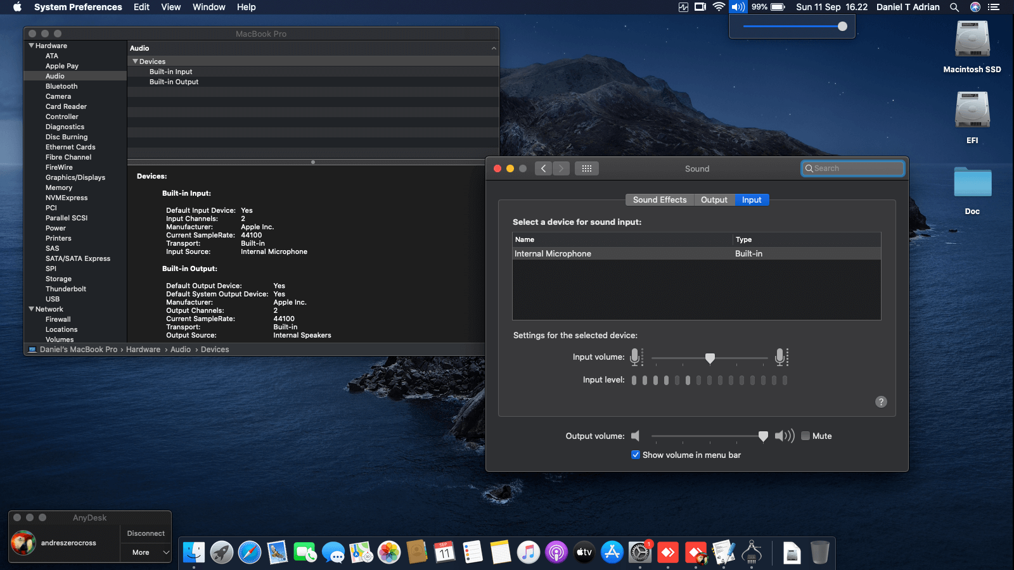Activate Siri from the menu bar
The image size is (1014, 570).
pyautogui.click(x=975, y=7)
